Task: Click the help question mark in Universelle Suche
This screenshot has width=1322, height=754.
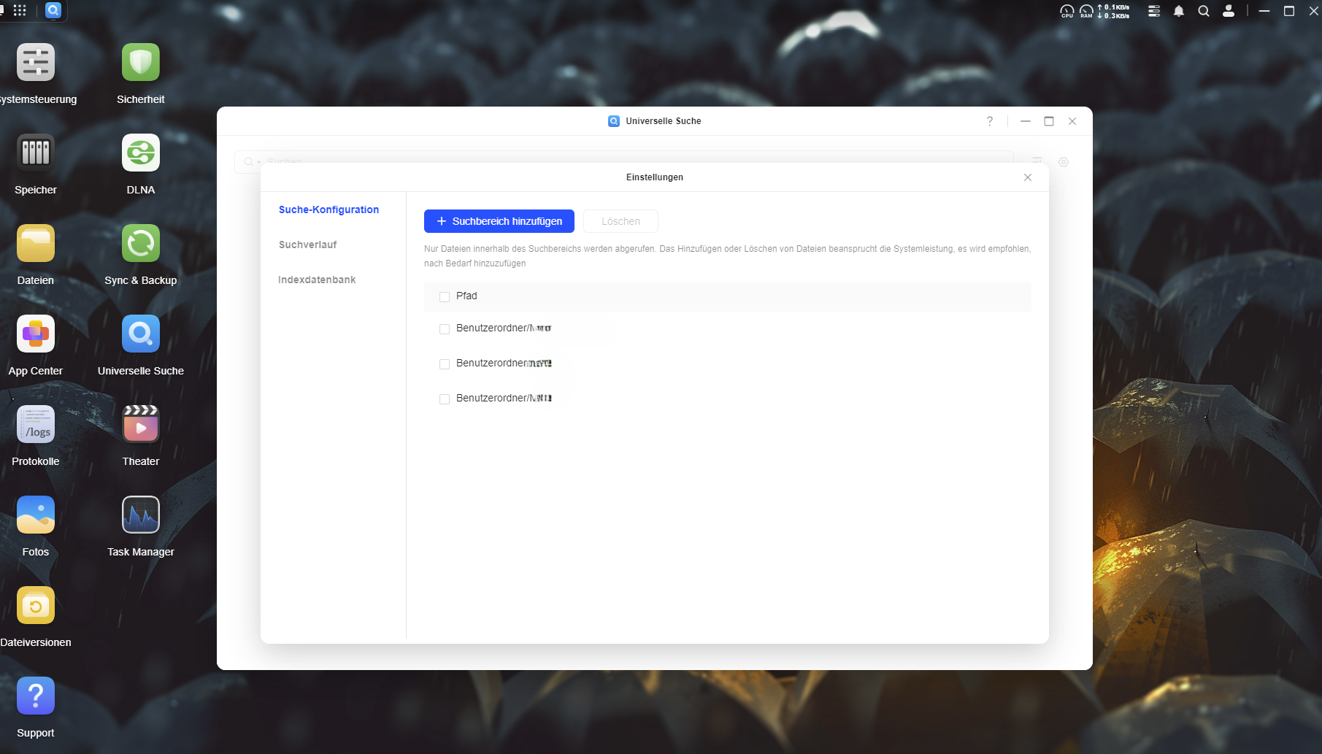Action: click(990, 121)
